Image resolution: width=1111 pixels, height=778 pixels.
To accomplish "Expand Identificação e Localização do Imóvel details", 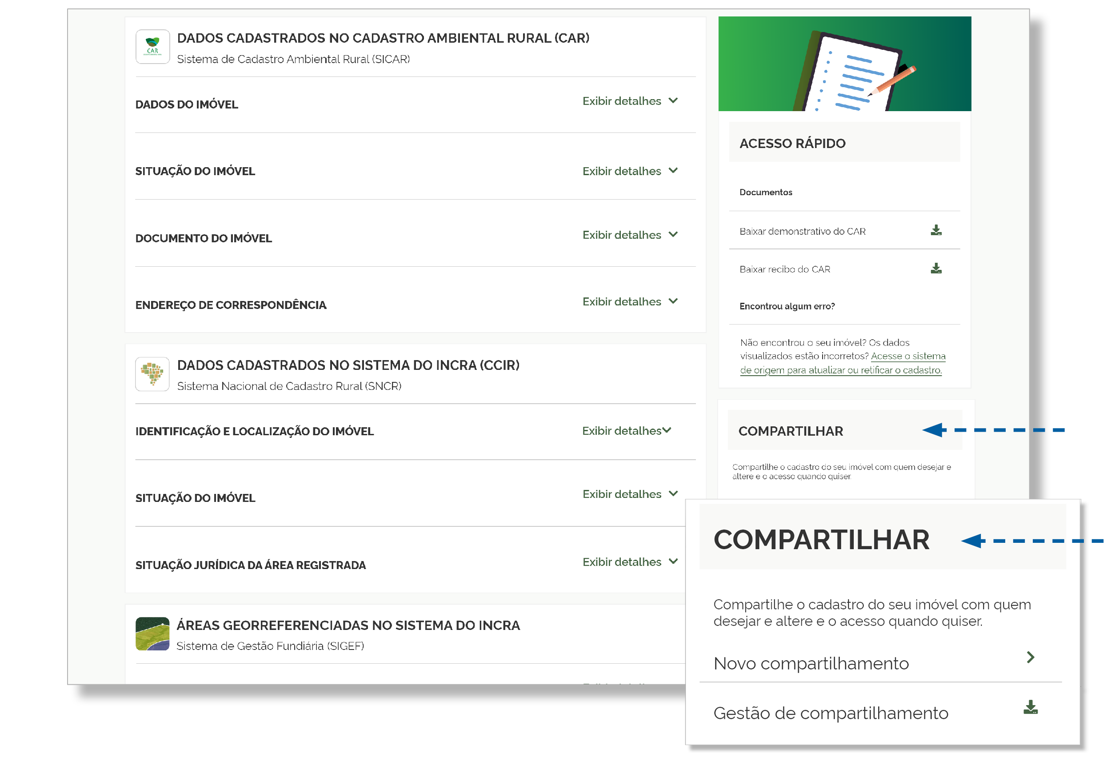I will [x=627, y=431].
